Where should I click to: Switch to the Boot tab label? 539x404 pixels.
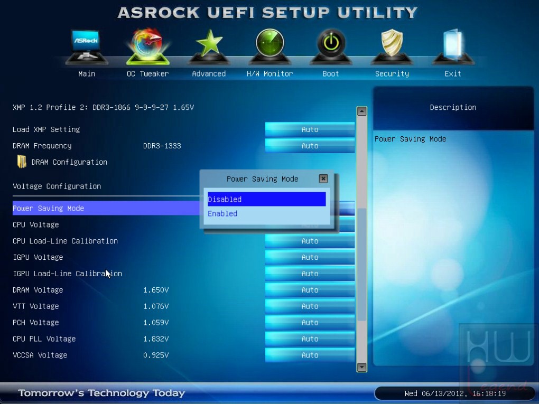coord(331,73)
